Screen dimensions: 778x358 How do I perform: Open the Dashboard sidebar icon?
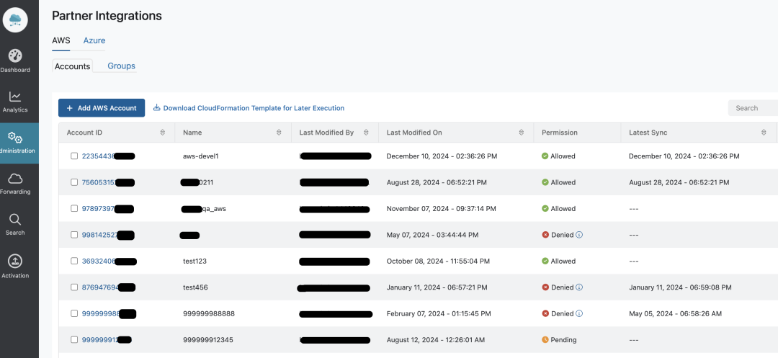(x=15, y=56)
